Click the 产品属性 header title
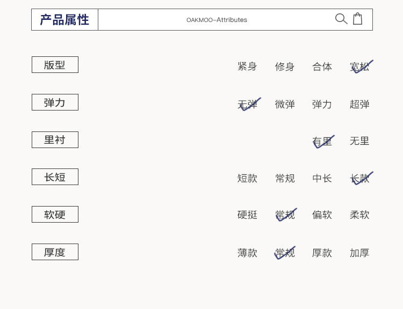Image resolution: width=403 pixels, height=309 pixels. 64,20
